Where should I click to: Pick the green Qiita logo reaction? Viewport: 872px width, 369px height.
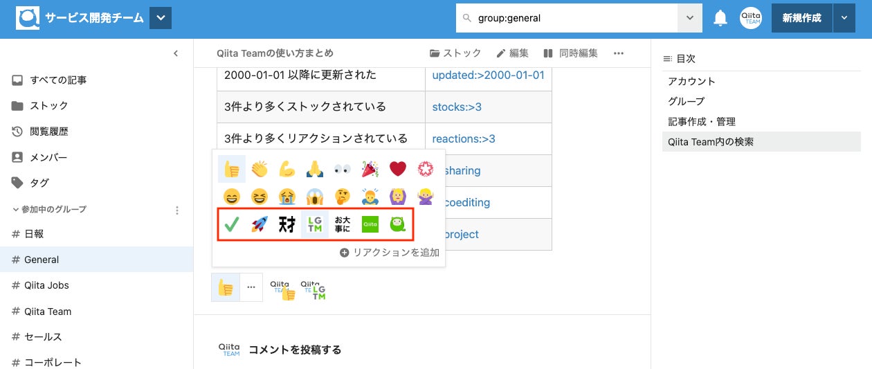pos(370,224)
